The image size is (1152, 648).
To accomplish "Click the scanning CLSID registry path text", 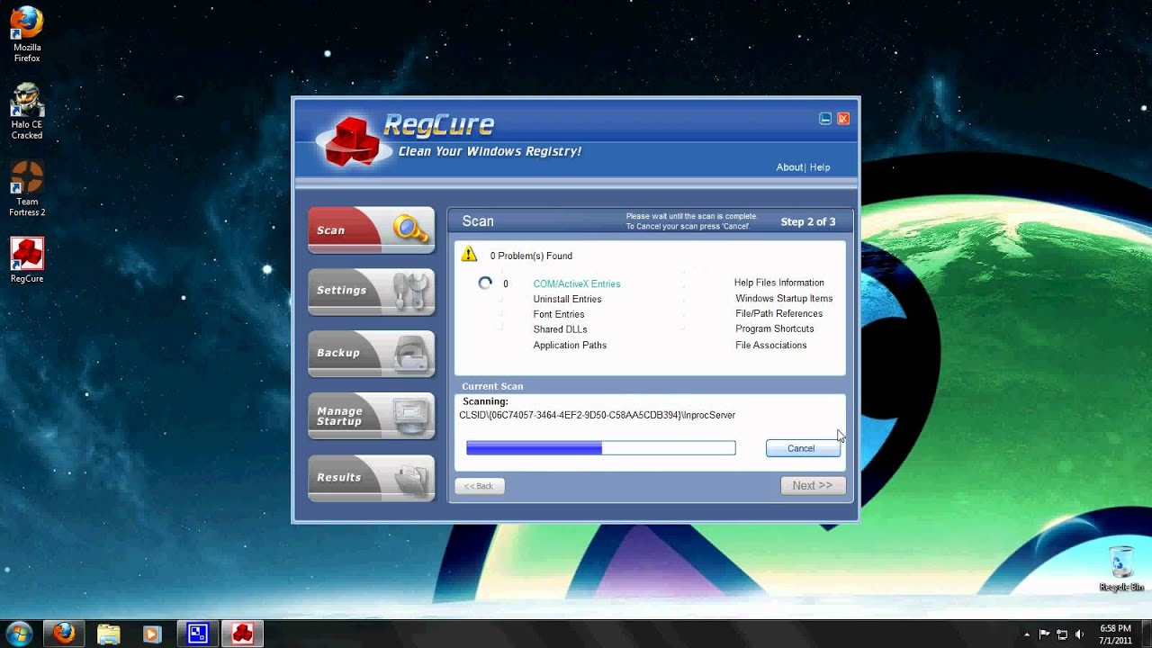I will 597,416.
